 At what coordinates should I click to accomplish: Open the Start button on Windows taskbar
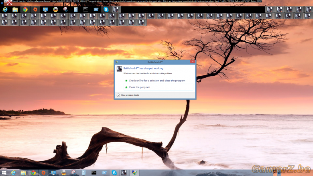(4, 173)
